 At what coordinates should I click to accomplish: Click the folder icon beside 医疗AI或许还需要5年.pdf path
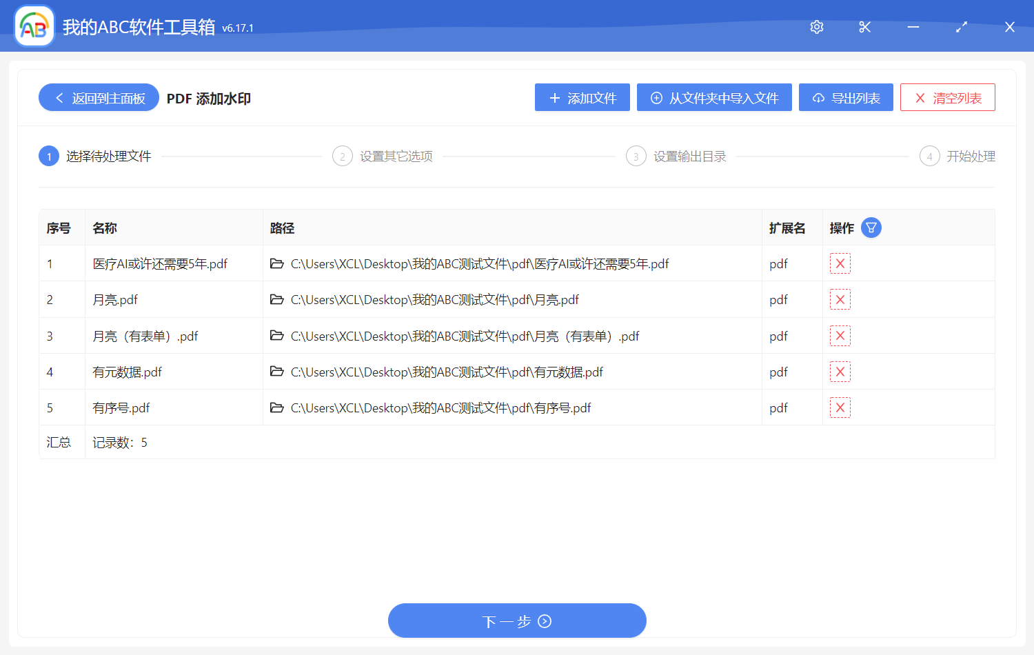[276, 263]
